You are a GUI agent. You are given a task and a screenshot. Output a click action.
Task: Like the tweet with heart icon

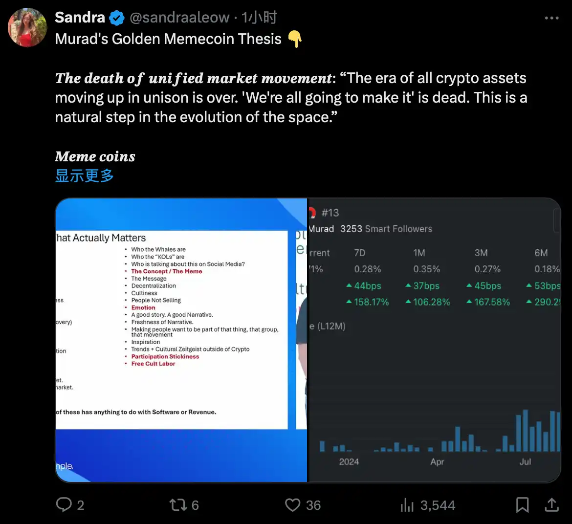tap(292, 504)
